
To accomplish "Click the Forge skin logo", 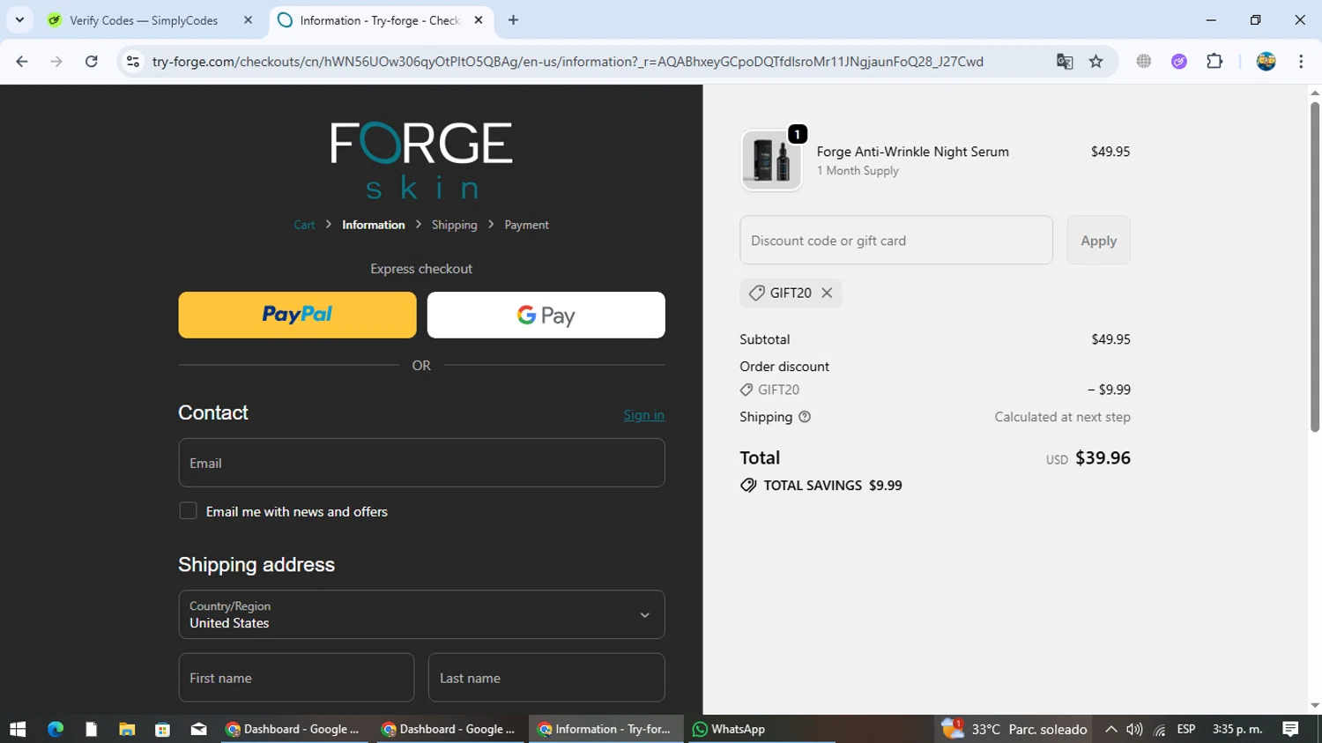I will [x=421, y=160].
